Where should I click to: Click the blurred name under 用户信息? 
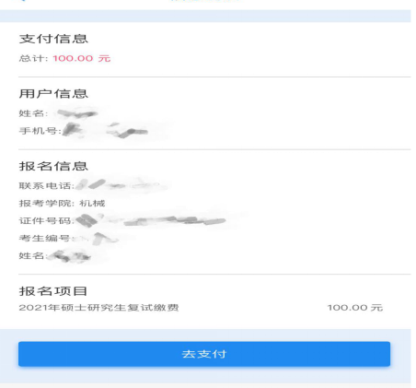click(x=77, y=113)
